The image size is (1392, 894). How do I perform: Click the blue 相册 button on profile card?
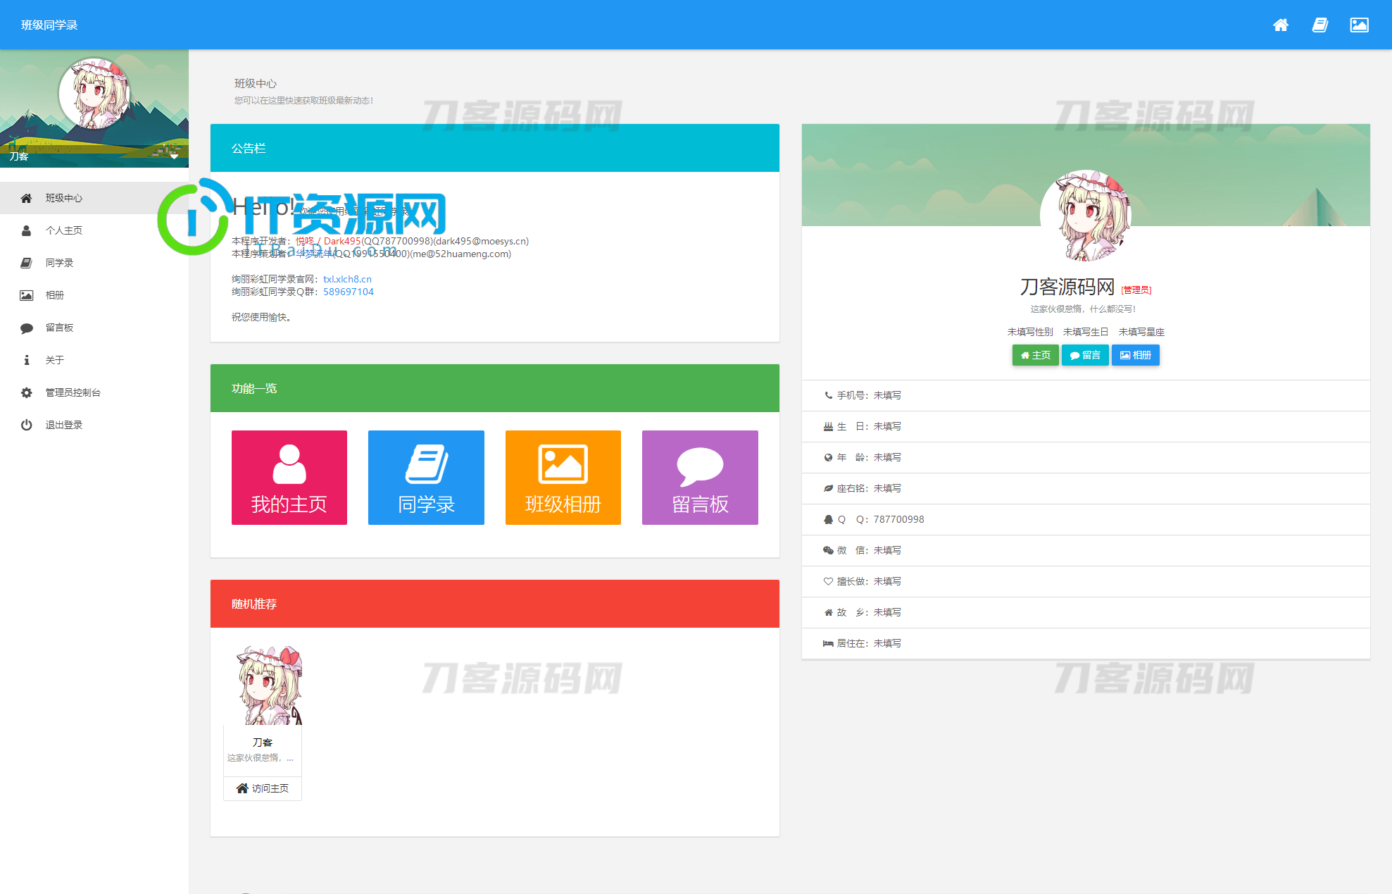pos(1135,355)
